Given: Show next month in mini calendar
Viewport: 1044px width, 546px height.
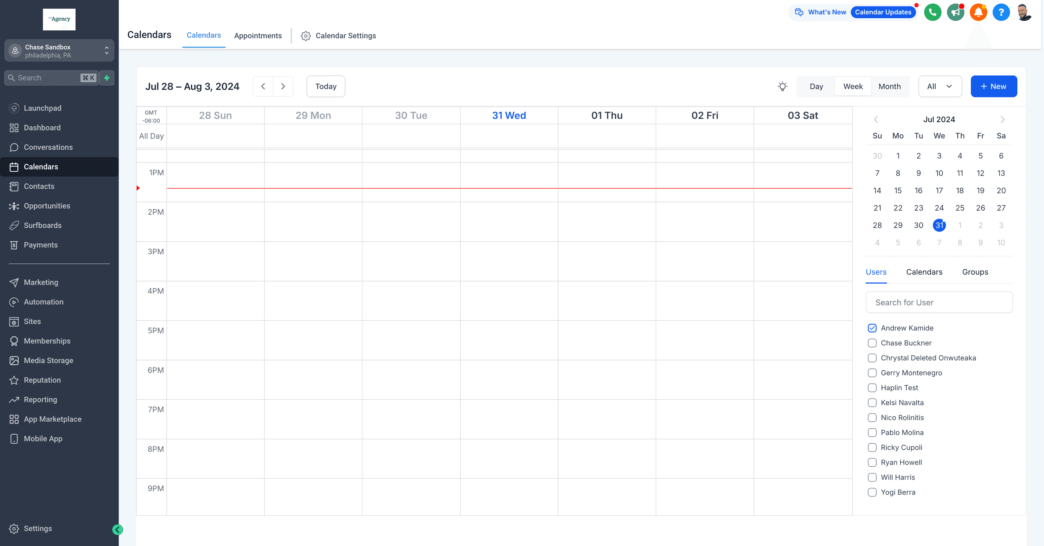Looking at the screenshot, I should click(x=1003, y=119).
